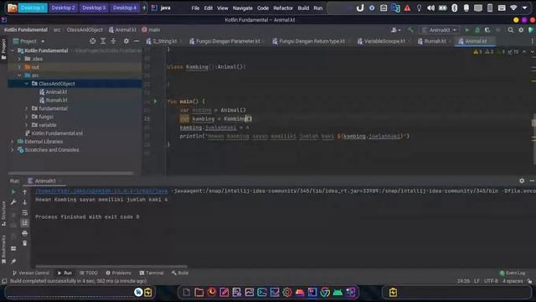Open the Chrome icon in the dock

325,293
